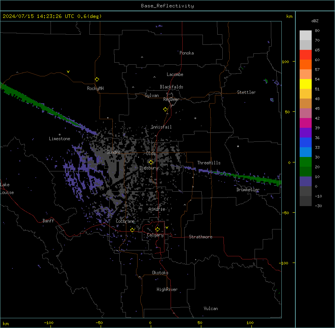Click the Ponoka city label
Image resolution: width=335 pixels, height=328 pixels.
[x=187, y=53]
